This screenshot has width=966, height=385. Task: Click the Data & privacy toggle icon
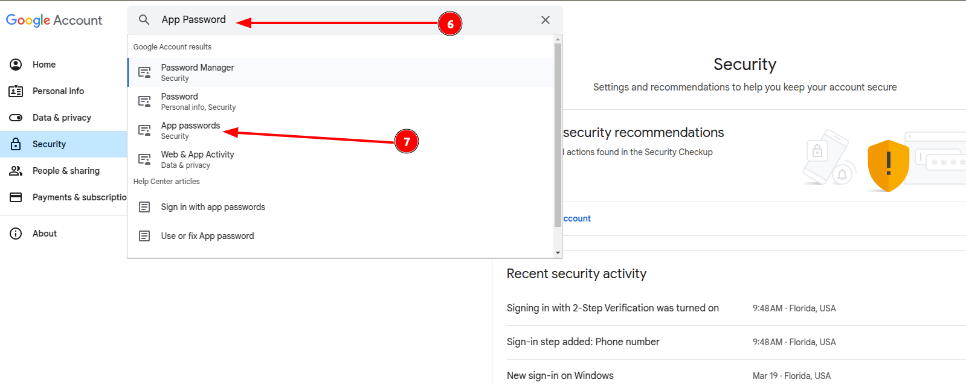16,118
